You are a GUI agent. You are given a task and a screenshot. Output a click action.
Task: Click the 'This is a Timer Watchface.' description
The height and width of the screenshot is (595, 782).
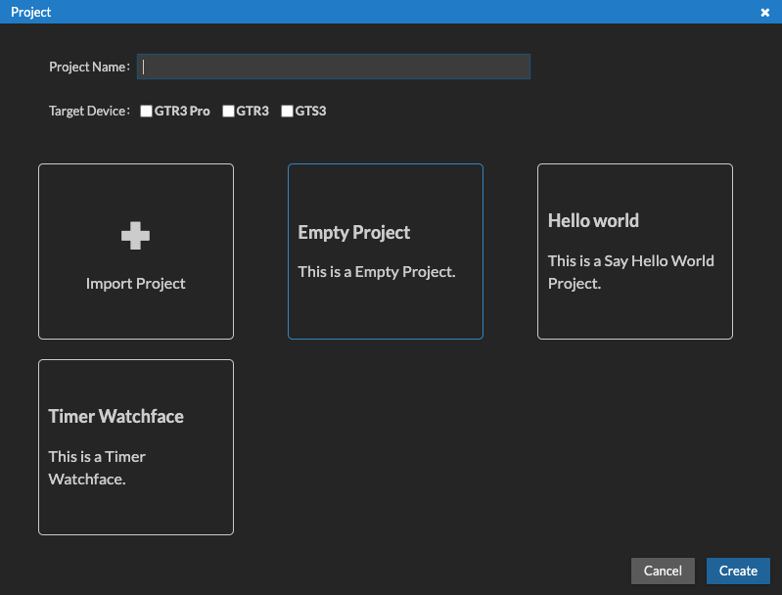click(97, 468)
